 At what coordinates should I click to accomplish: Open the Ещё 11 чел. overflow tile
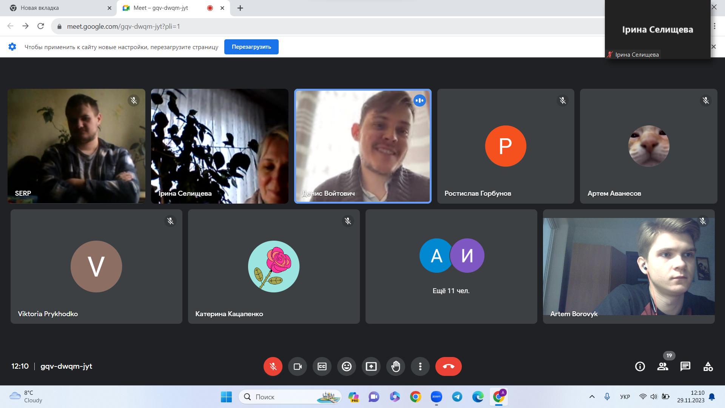[451, 267]
